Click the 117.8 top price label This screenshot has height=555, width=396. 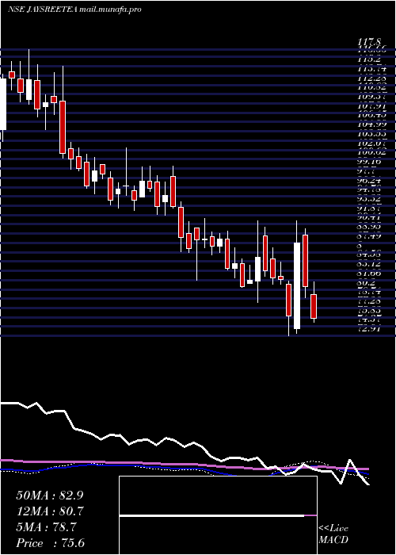370,44
